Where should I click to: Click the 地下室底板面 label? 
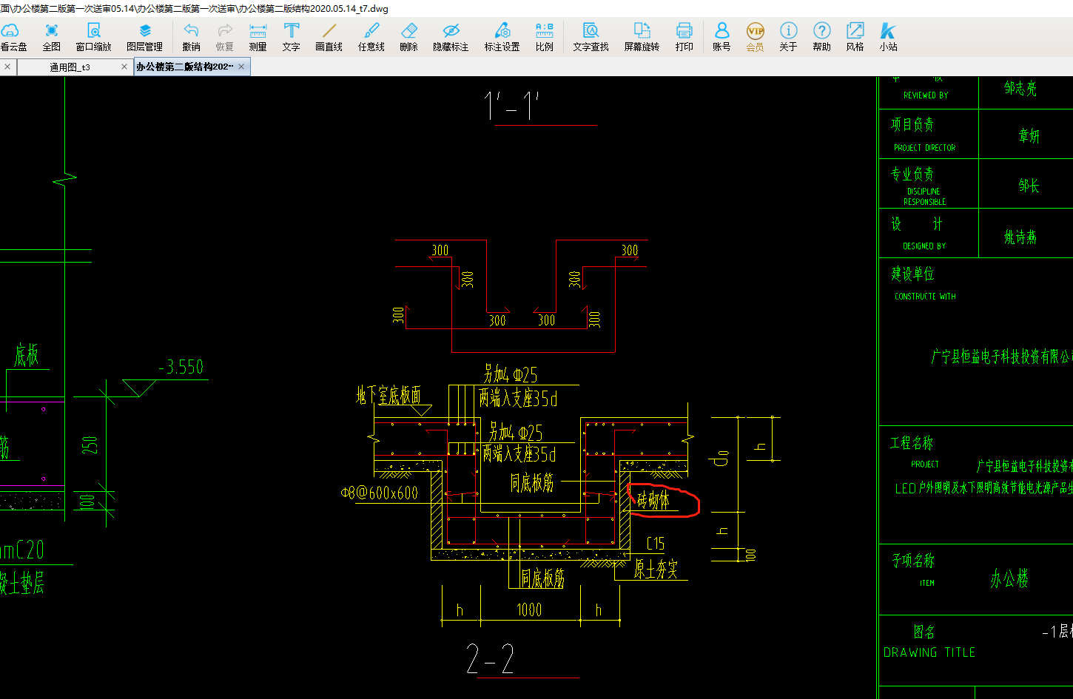[x=389, y=395]
